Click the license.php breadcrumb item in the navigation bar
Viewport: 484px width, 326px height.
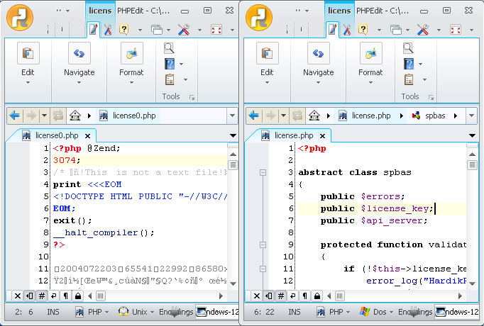[370, 116]
